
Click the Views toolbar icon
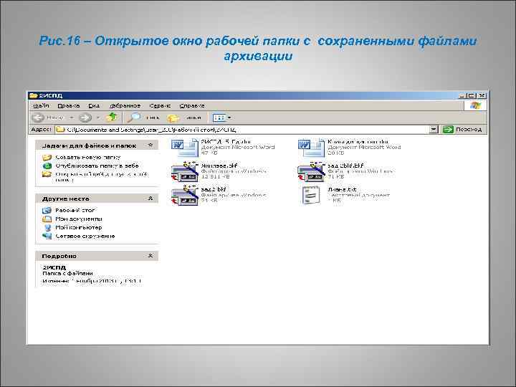(219, 118)
